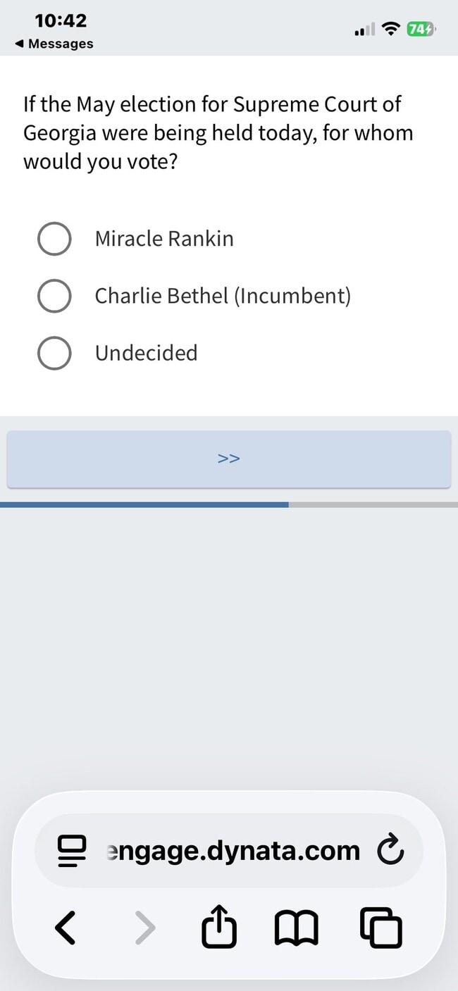Open the Safari bookmarks book icon
The width and height of the screenshot is (458, 991).
tap(297, 928)
